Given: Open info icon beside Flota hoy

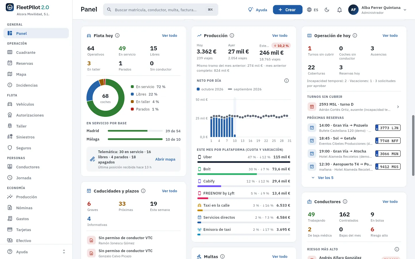Looking at the screenshot, I should click(117, 35).
